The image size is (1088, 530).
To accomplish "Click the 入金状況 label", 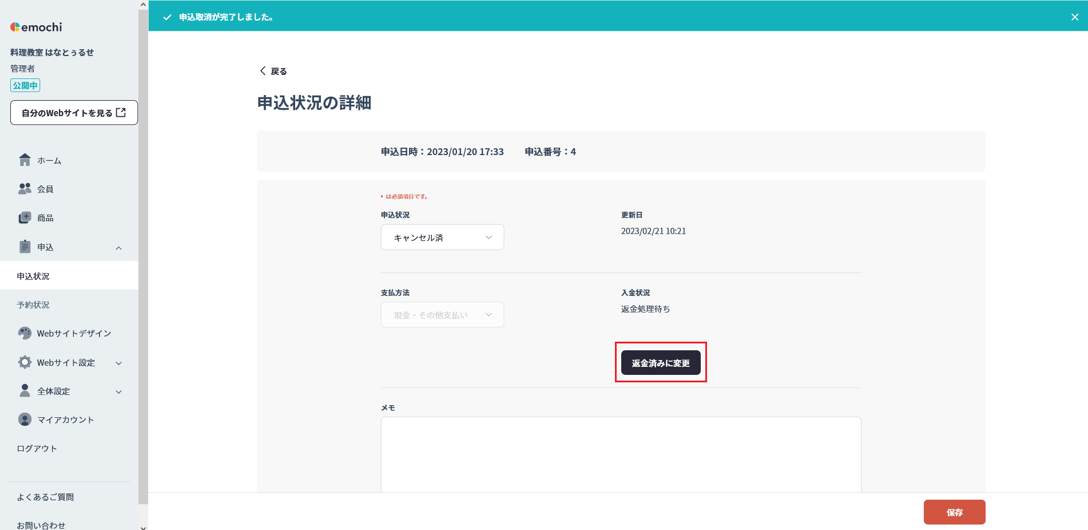I will (636, 292).
